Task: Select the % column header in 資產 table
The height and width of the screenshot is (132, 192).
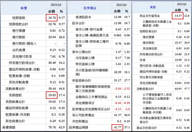Action: [x=187, y=10]
